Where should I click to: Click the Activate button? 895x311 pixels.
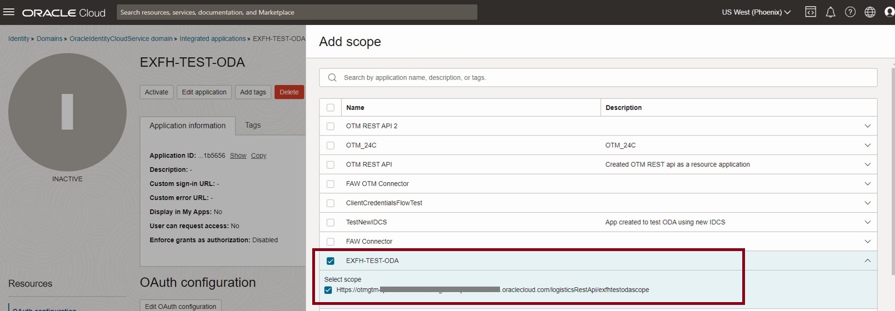coord(157,92)
